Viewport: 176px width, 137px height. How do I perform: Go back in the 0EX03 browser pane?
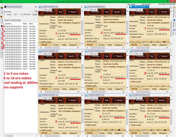pos(131,10)
